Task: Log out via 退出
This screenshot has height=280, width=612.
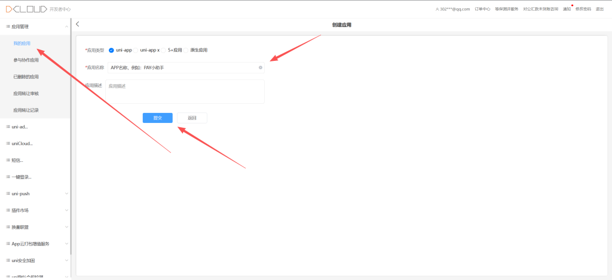Action: (x=599, y=10)
